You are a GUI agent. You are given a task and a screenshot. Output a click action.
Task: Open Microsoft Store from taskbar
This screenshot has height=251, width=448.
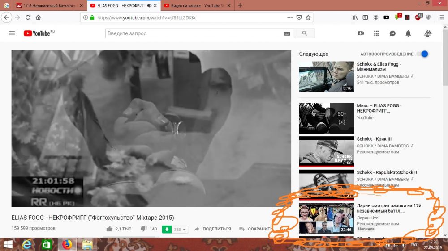(46, 244)
